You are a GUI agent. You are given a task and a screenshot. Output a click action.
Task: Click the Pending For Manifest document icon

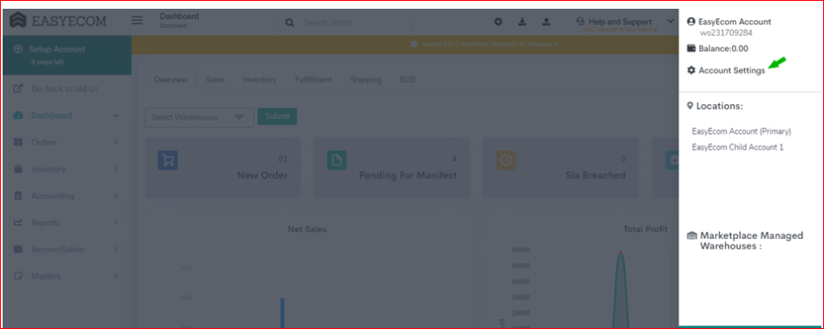pyautogui.click(x=337, y=160)
